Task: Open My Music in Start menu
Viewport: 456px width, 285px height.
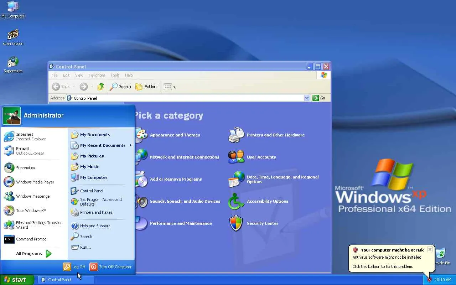Action: click(x=101, y=167)
